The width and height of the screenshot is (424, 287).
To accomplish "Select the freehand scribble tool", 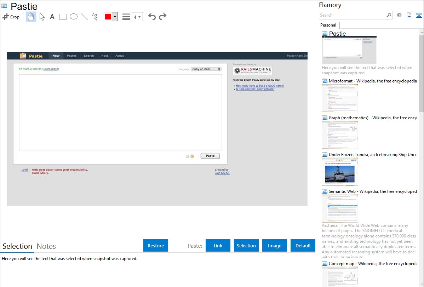I will click(x=95, y=17).
